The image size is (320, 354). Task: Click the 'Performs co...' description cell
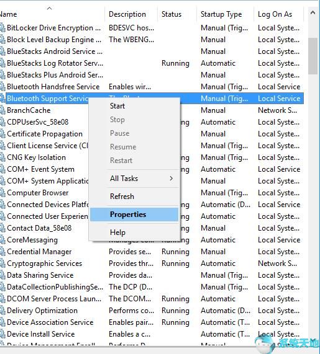pos(131,311)
